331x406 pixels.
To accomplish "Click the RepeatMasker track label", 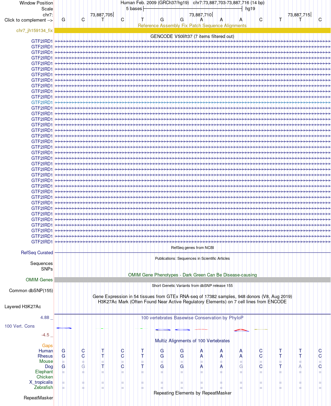I will point(38,398).
